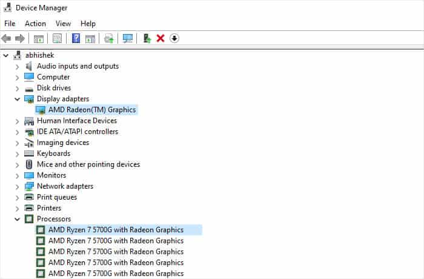Open the View menu
The width and height of the screenshot is (424, 279).
click(63, 24)
